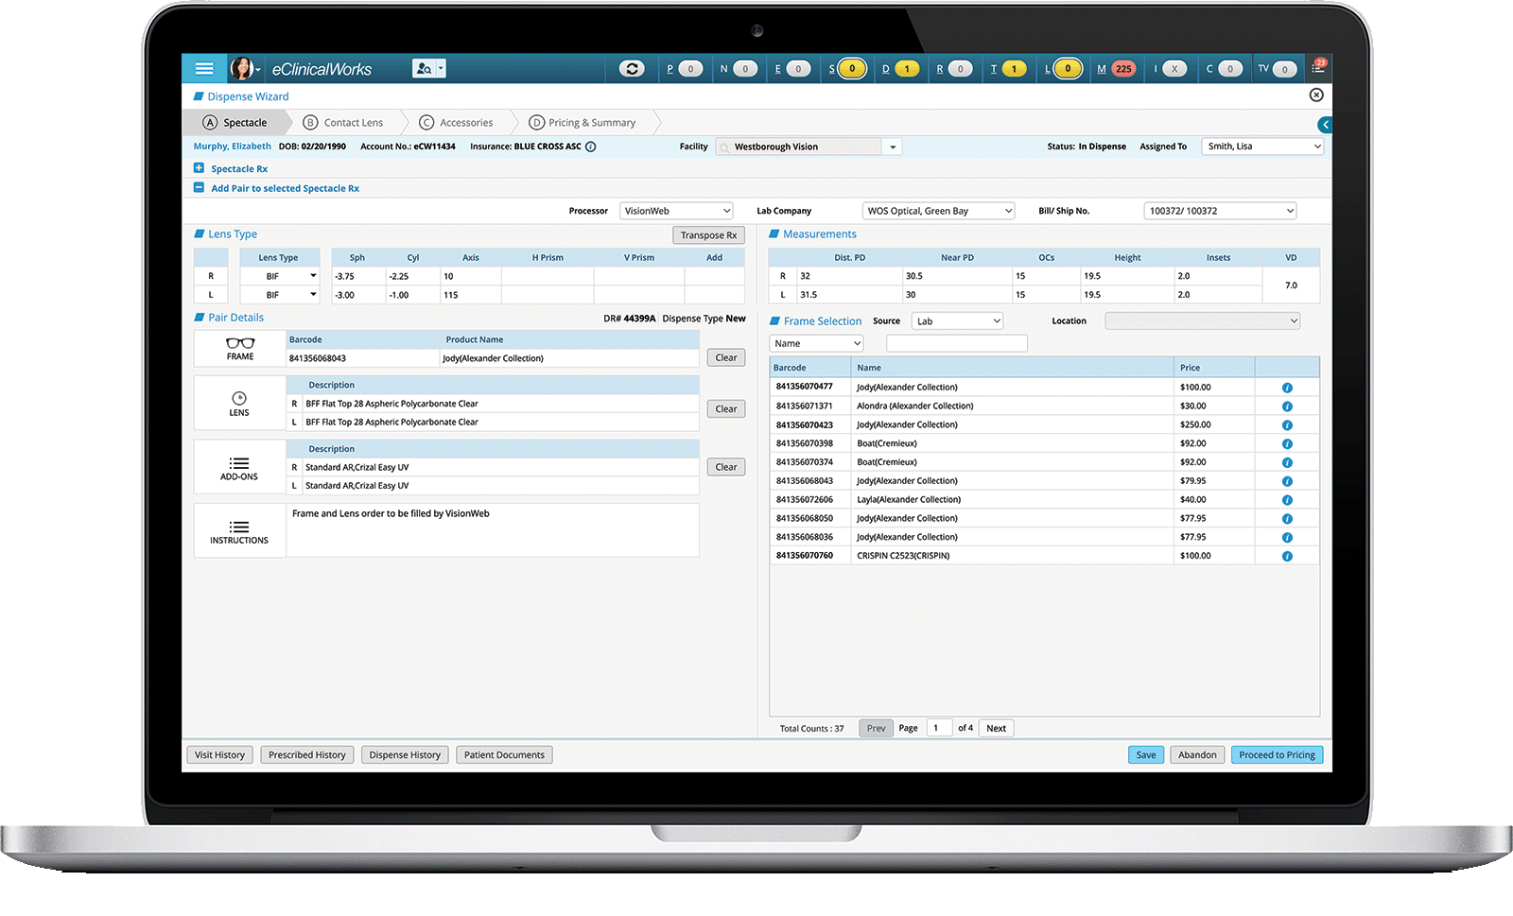The height and width of the screenshot is (916, 1513).
Task: Click the page number input field
Action: coord(938,728)
